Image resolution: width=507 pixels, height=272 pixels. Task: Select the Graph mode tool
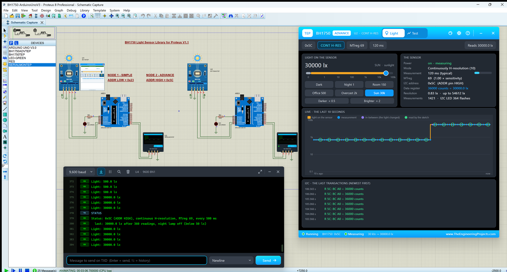click(x=5, y=81)
